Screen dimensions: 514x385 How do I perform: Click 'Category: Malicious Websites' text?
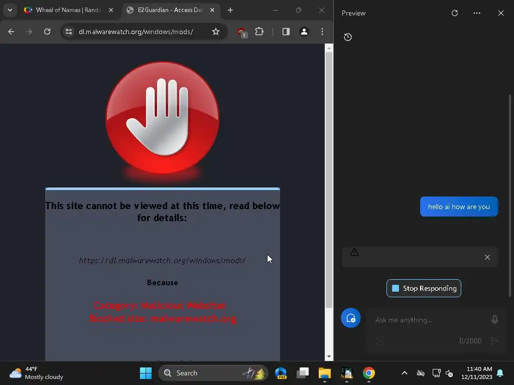(x=160, y=305)
